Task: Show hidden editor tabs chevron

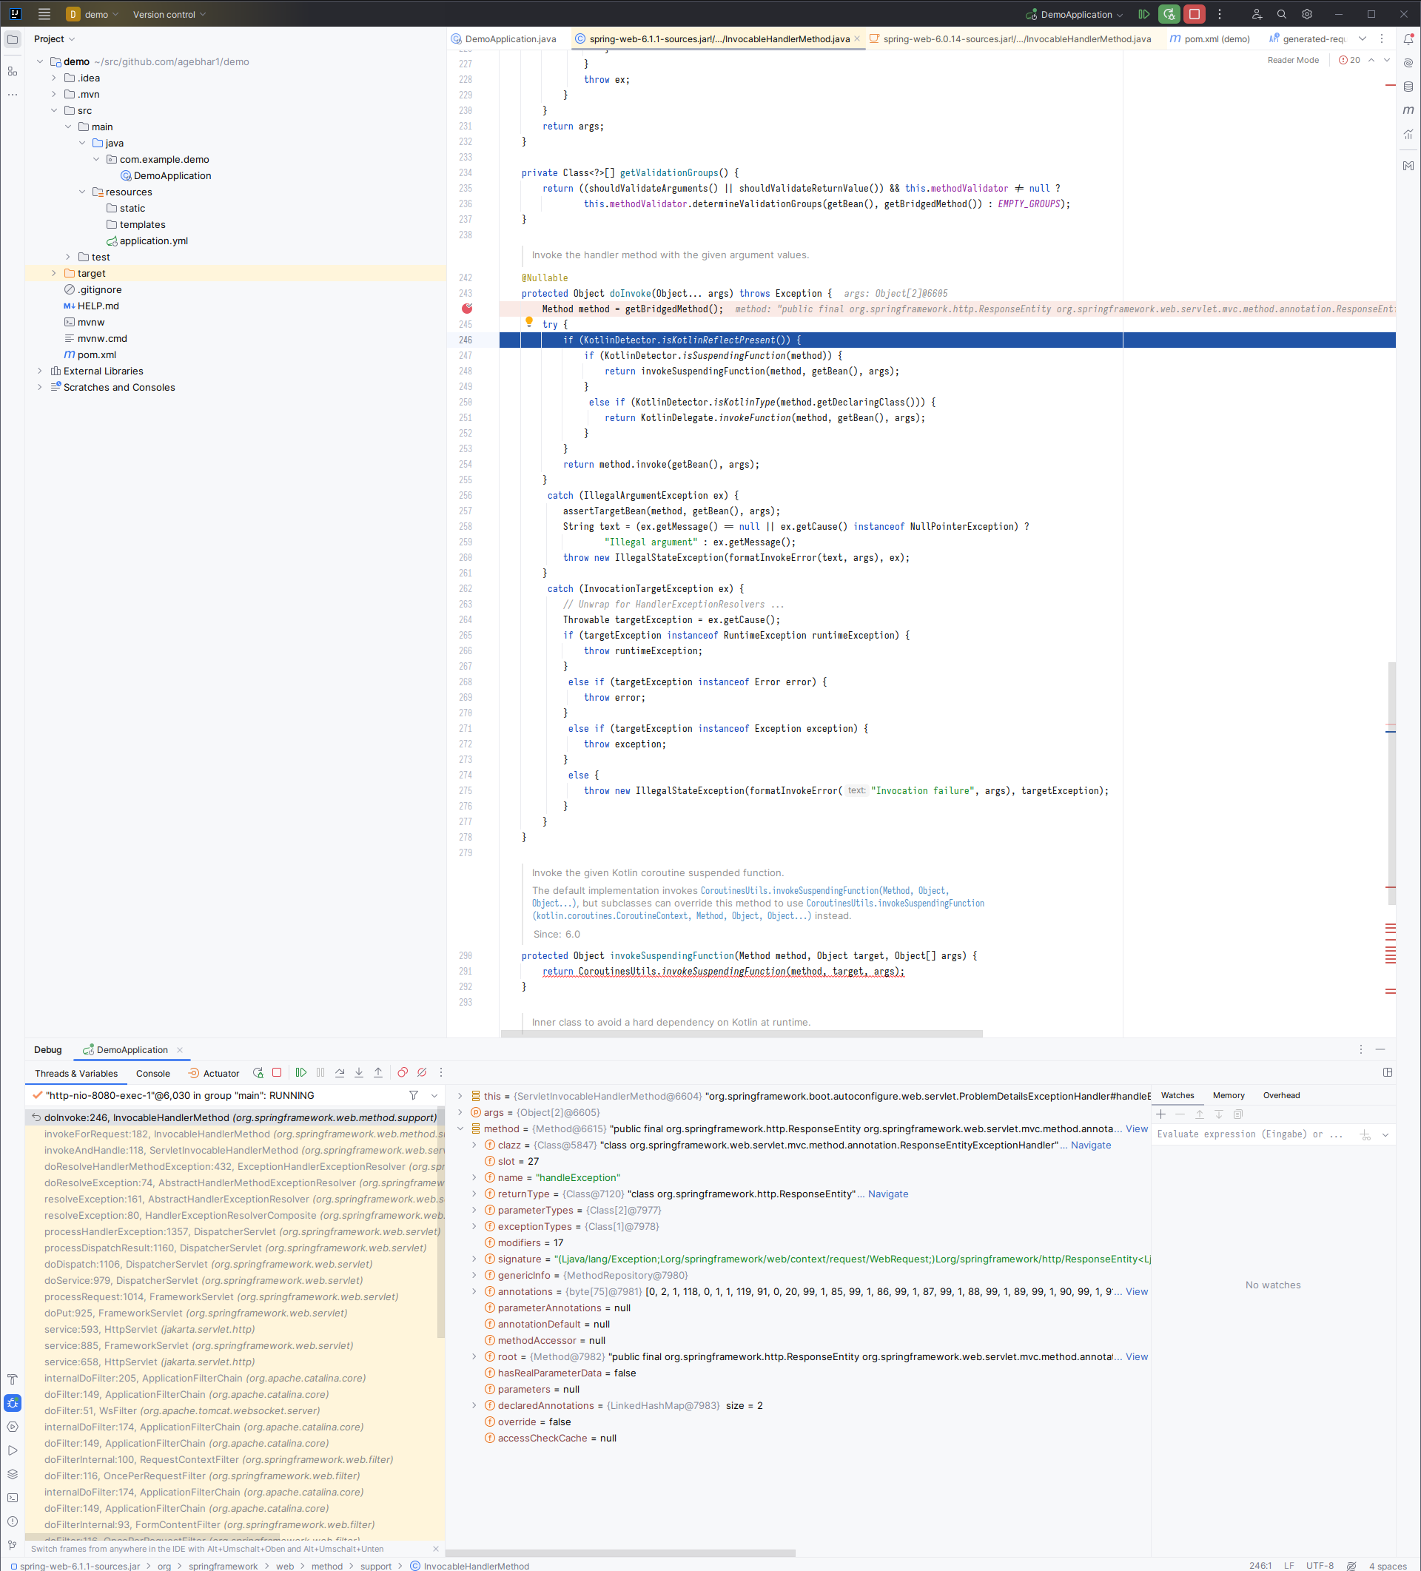Action: [1362, 39]
